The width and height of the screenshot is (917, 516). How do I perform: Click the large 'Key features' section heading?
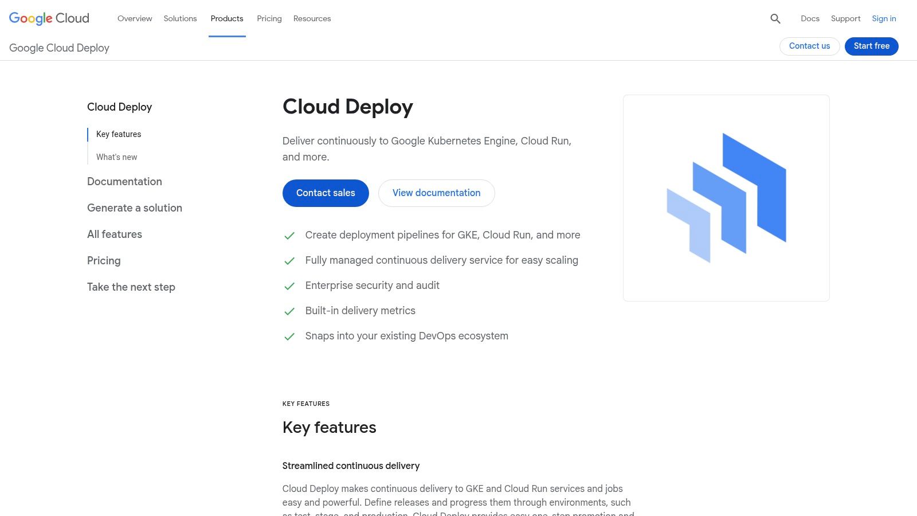pyautogui.click(x=330, y=428)
